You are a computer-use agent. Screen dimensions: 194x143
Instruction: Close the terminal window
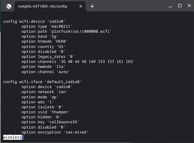[x=189, y=5]
